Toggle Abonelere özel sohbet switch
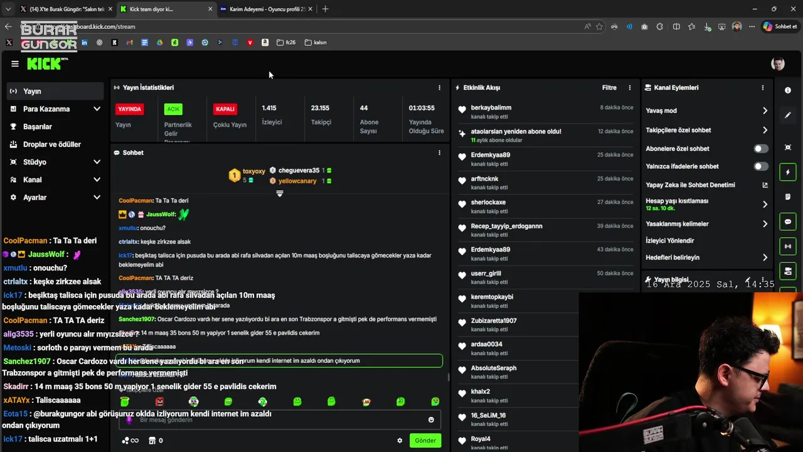Viewport: 803px width, 452px height. pyautogui.click(x=761, y=149)
